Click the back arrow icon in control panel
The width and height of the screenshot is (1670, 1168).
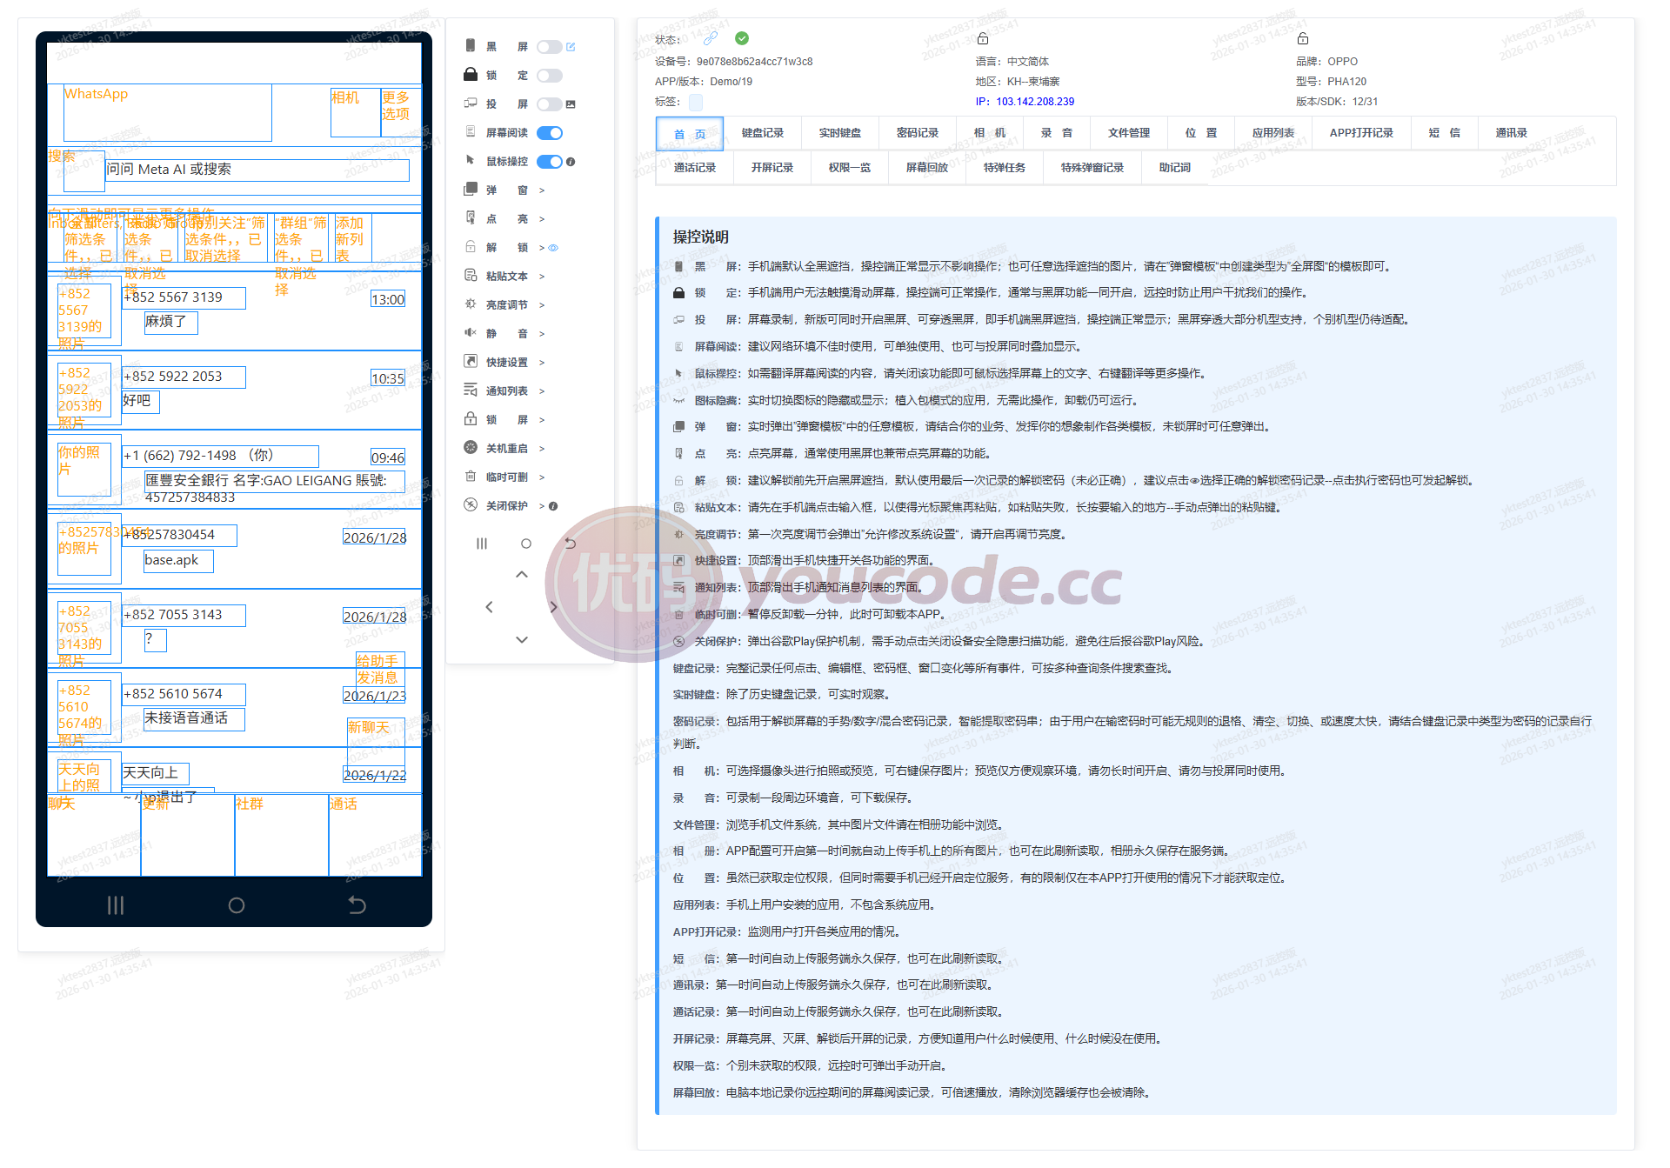point(571,544)
